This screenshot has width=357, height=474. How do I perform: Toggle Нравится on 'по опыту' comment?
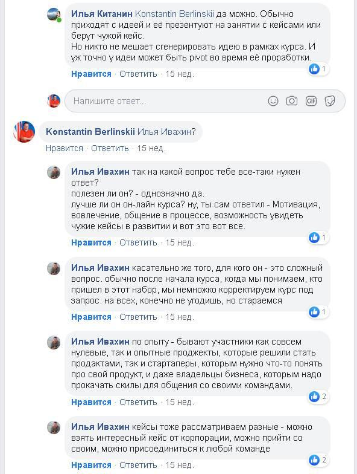click(x=91, y=402)
